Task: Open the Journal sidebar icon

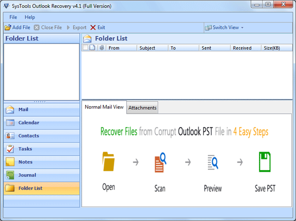Action: [x=10, y=175]
